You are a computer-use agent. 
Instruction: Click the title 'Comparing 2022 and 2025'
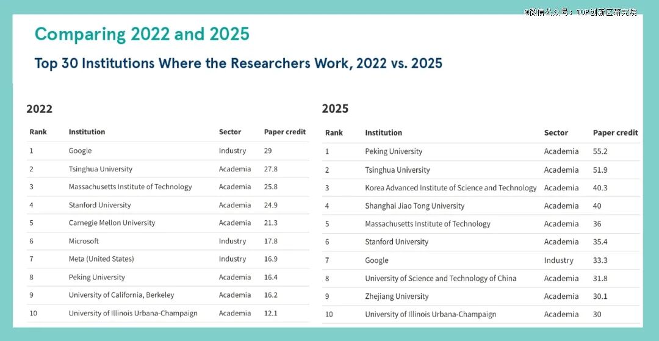pyautogui.click(x=142, y=34)
